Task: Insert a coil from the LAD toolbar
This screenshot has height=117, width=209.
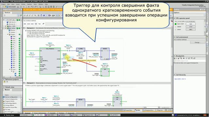Action: click(x=32, y=24)
